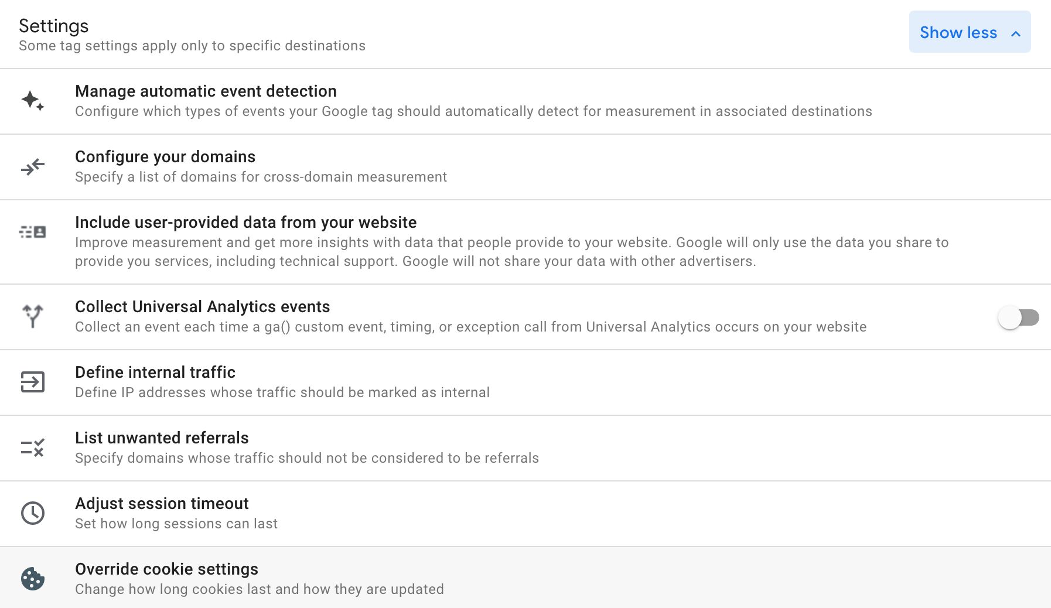Click the chevron up arrow beside Show less

pos(1016,33)
